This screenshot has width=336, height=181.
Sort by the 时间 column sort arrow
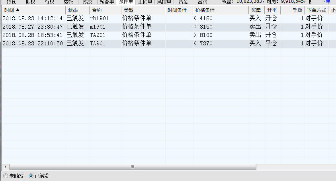click(x=17, y=10)
